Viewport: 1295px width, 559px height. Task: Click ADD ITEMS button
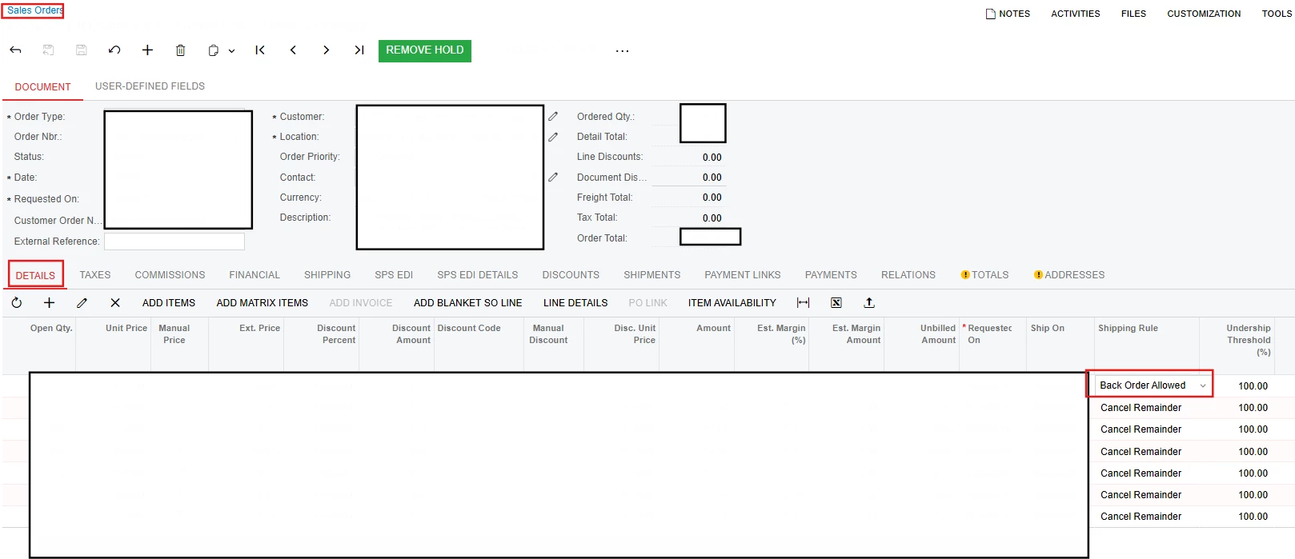pyautogui.click(x=169, y=303)
